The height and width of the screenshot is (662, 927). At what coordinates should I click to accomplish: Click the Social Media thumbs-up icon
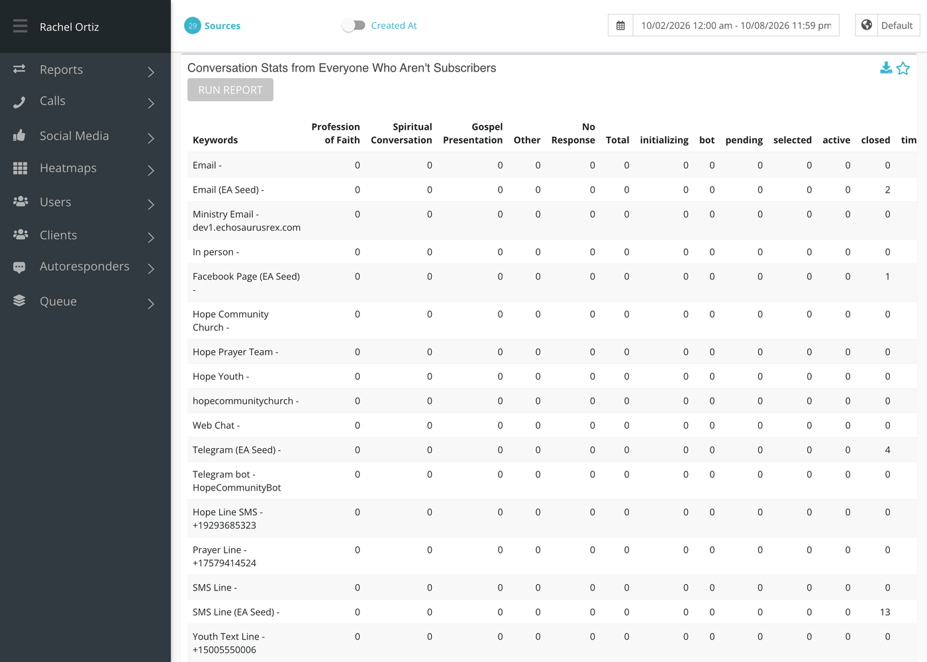tap(19, 135)
